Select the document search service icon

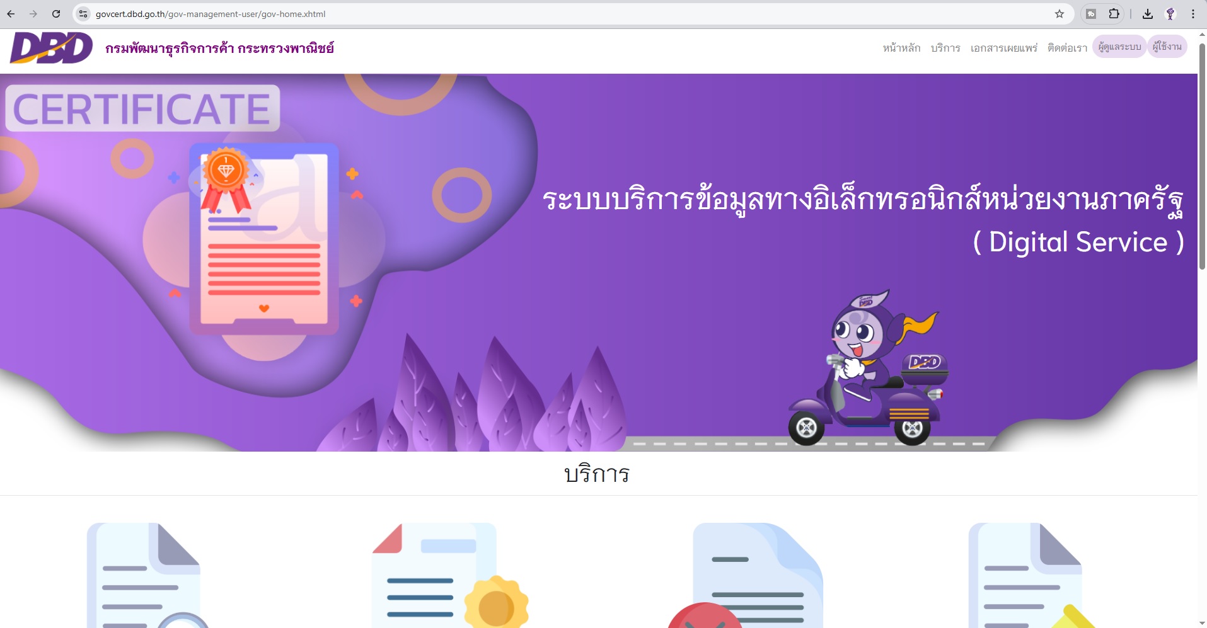coord(147,575)
